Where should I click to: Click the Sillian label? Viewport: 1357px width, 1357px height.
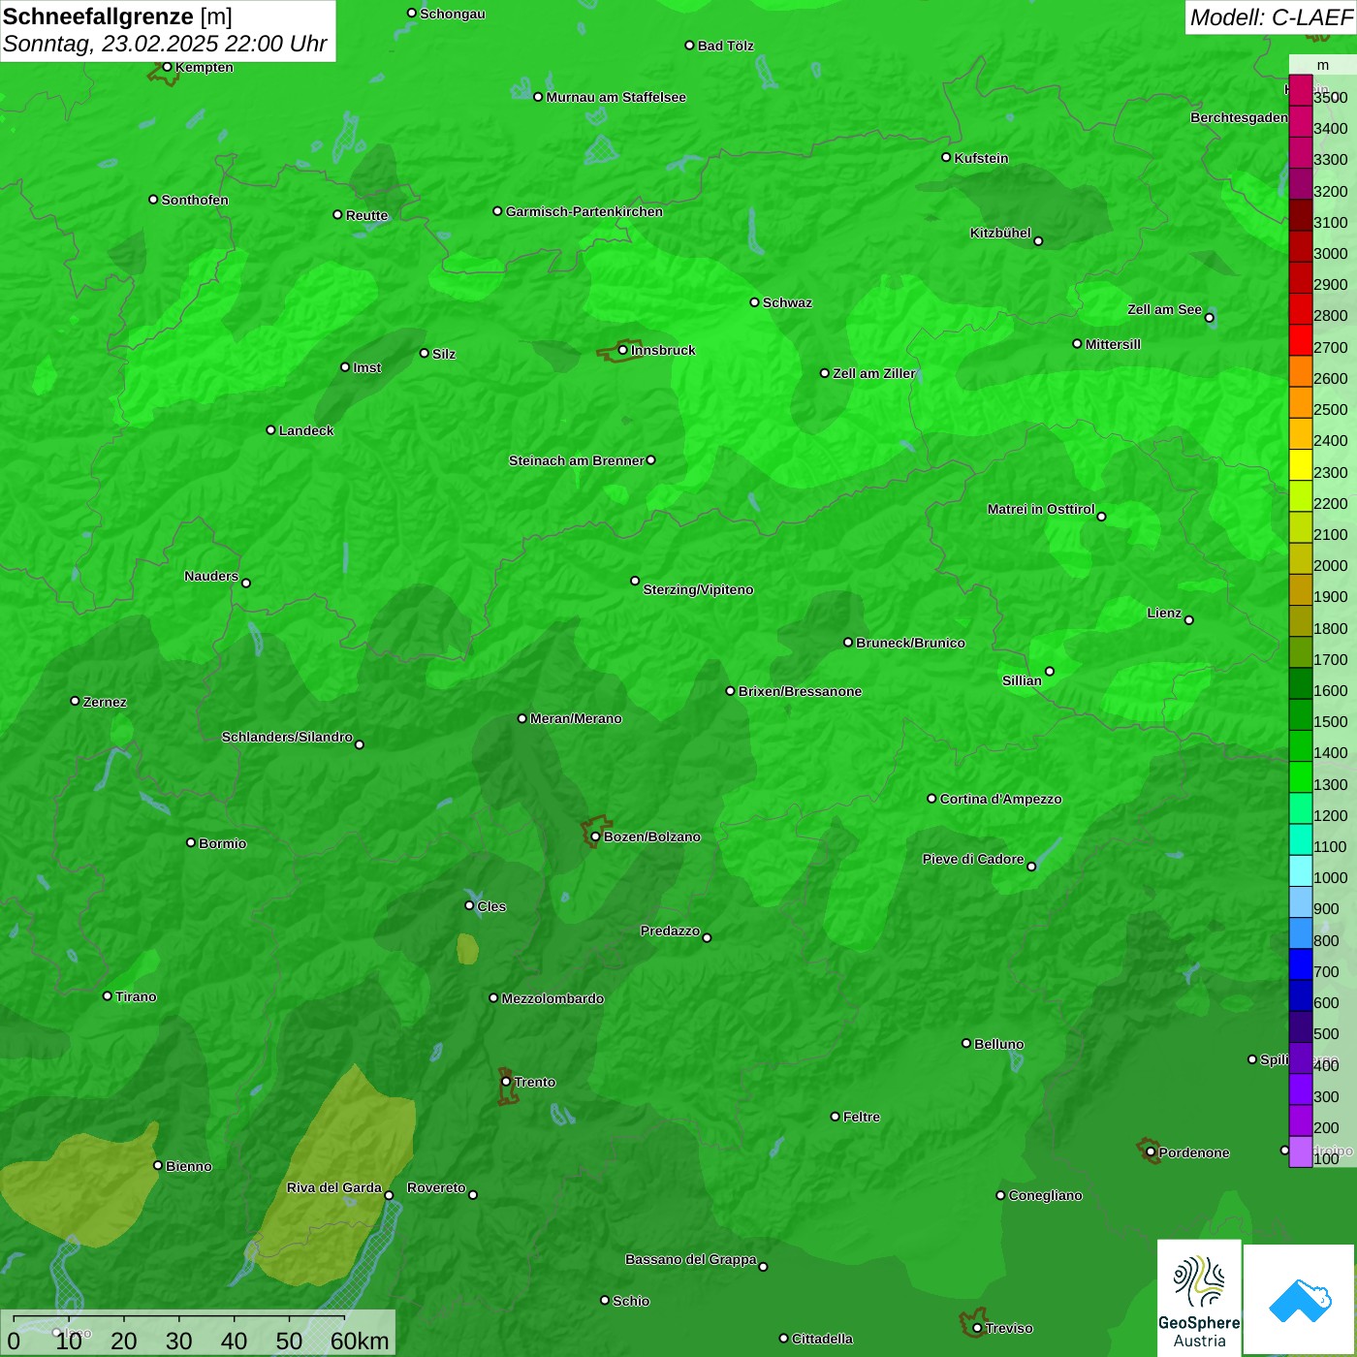1022,680
